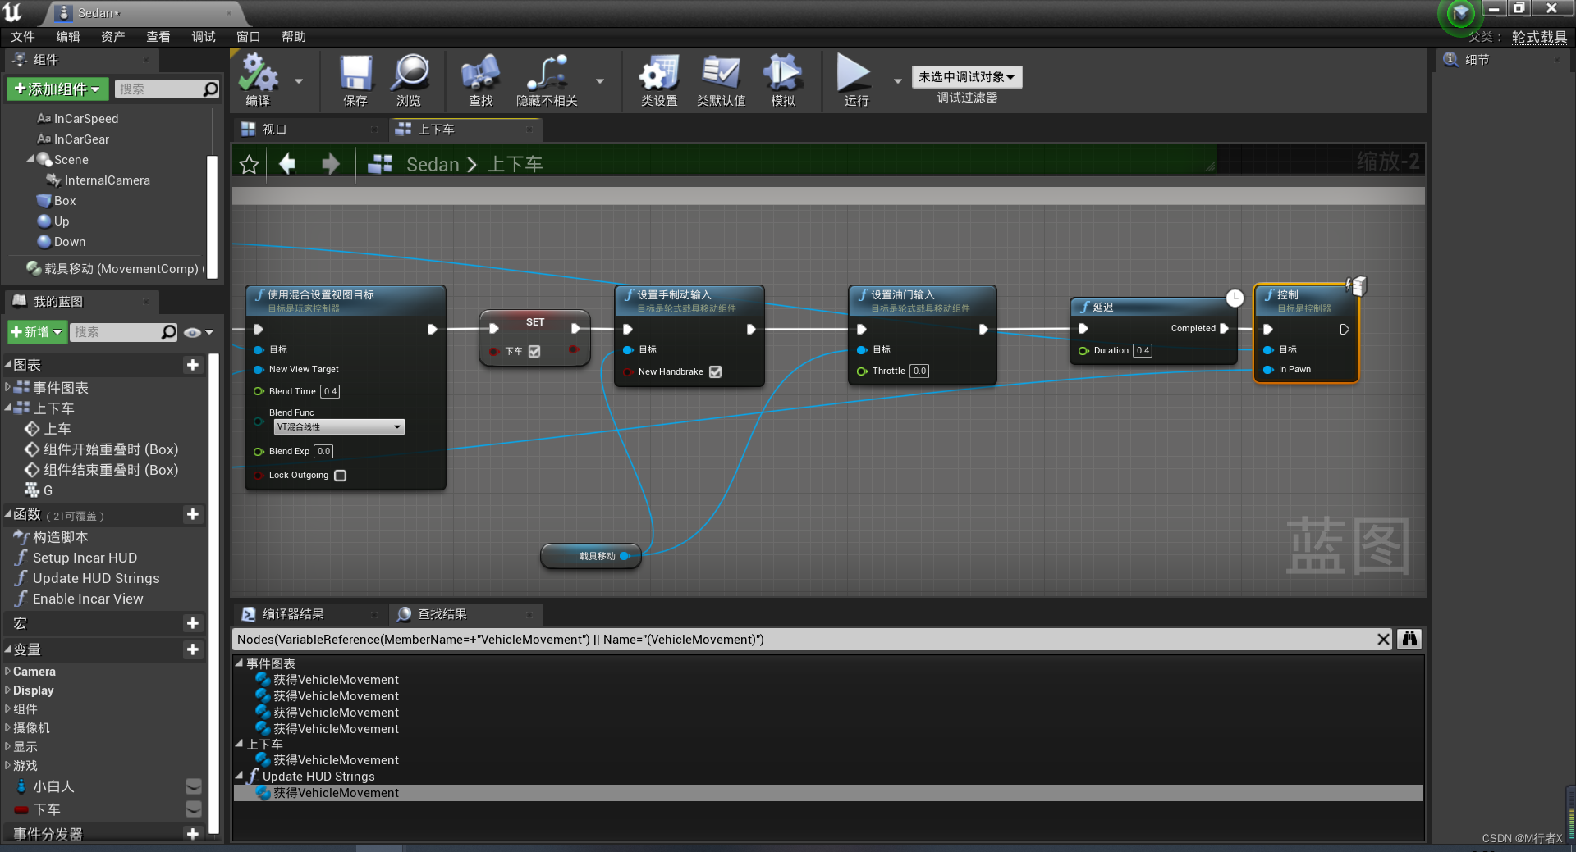Viewport: 1576px width, 852px height.
Task: Toggle New Handbrake checkbox
Action: pos(715,371)
